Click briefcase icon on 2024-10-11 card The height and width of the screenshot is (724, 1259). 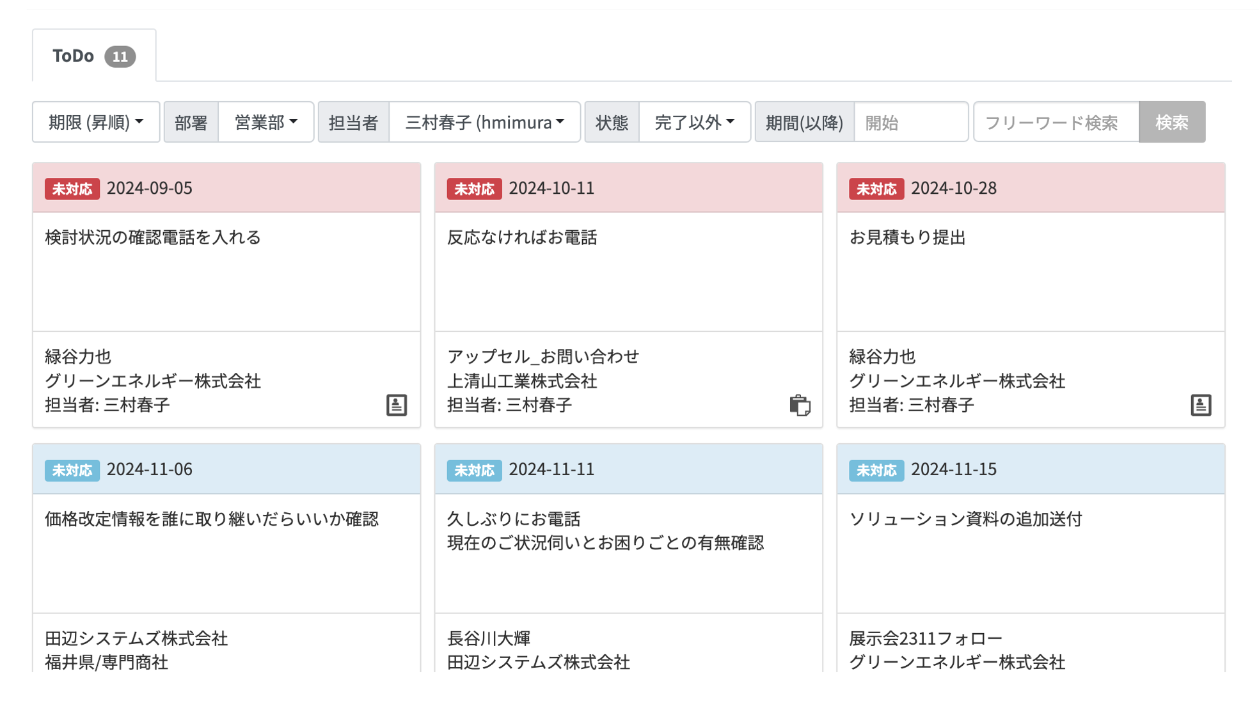799,405
